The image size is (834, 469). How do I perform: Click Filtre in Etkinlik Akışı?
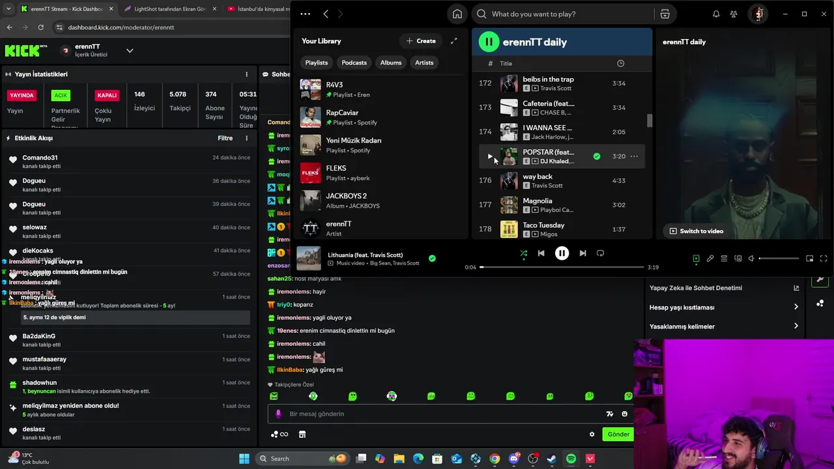(225, 138)
